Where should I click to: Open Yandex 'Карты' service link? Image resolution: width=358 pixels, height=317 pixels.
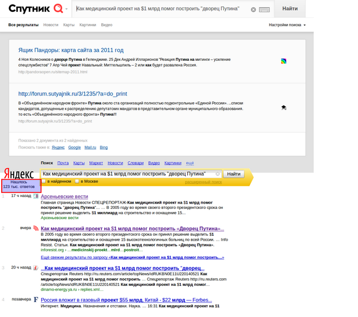pyautogui.click(x=79, y=163)
